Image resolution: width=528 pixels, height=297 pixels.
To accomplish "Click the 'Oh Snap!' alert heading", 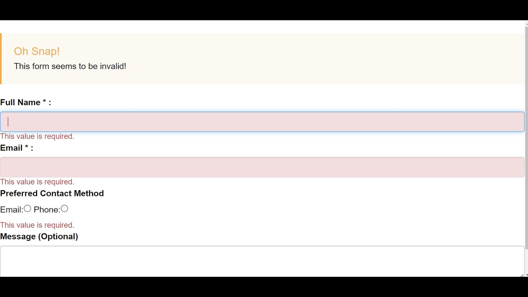I will 37,51.
